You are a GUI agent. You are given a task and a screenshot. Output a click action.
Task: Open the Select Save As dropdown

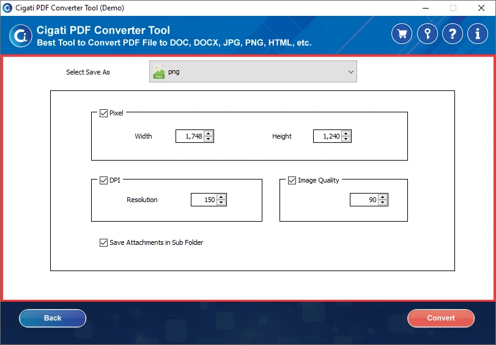[x=253, y=71]
